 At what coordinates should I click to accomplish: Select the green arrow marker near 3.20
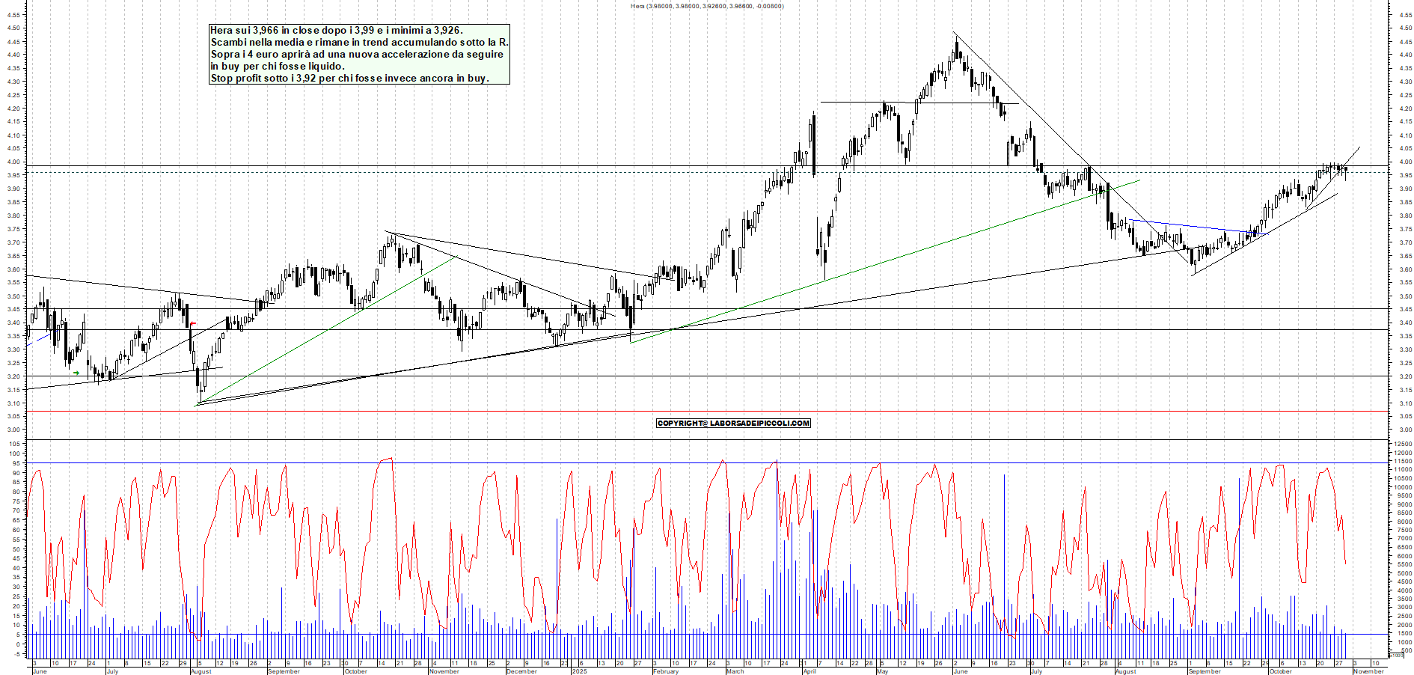(76, 373)
